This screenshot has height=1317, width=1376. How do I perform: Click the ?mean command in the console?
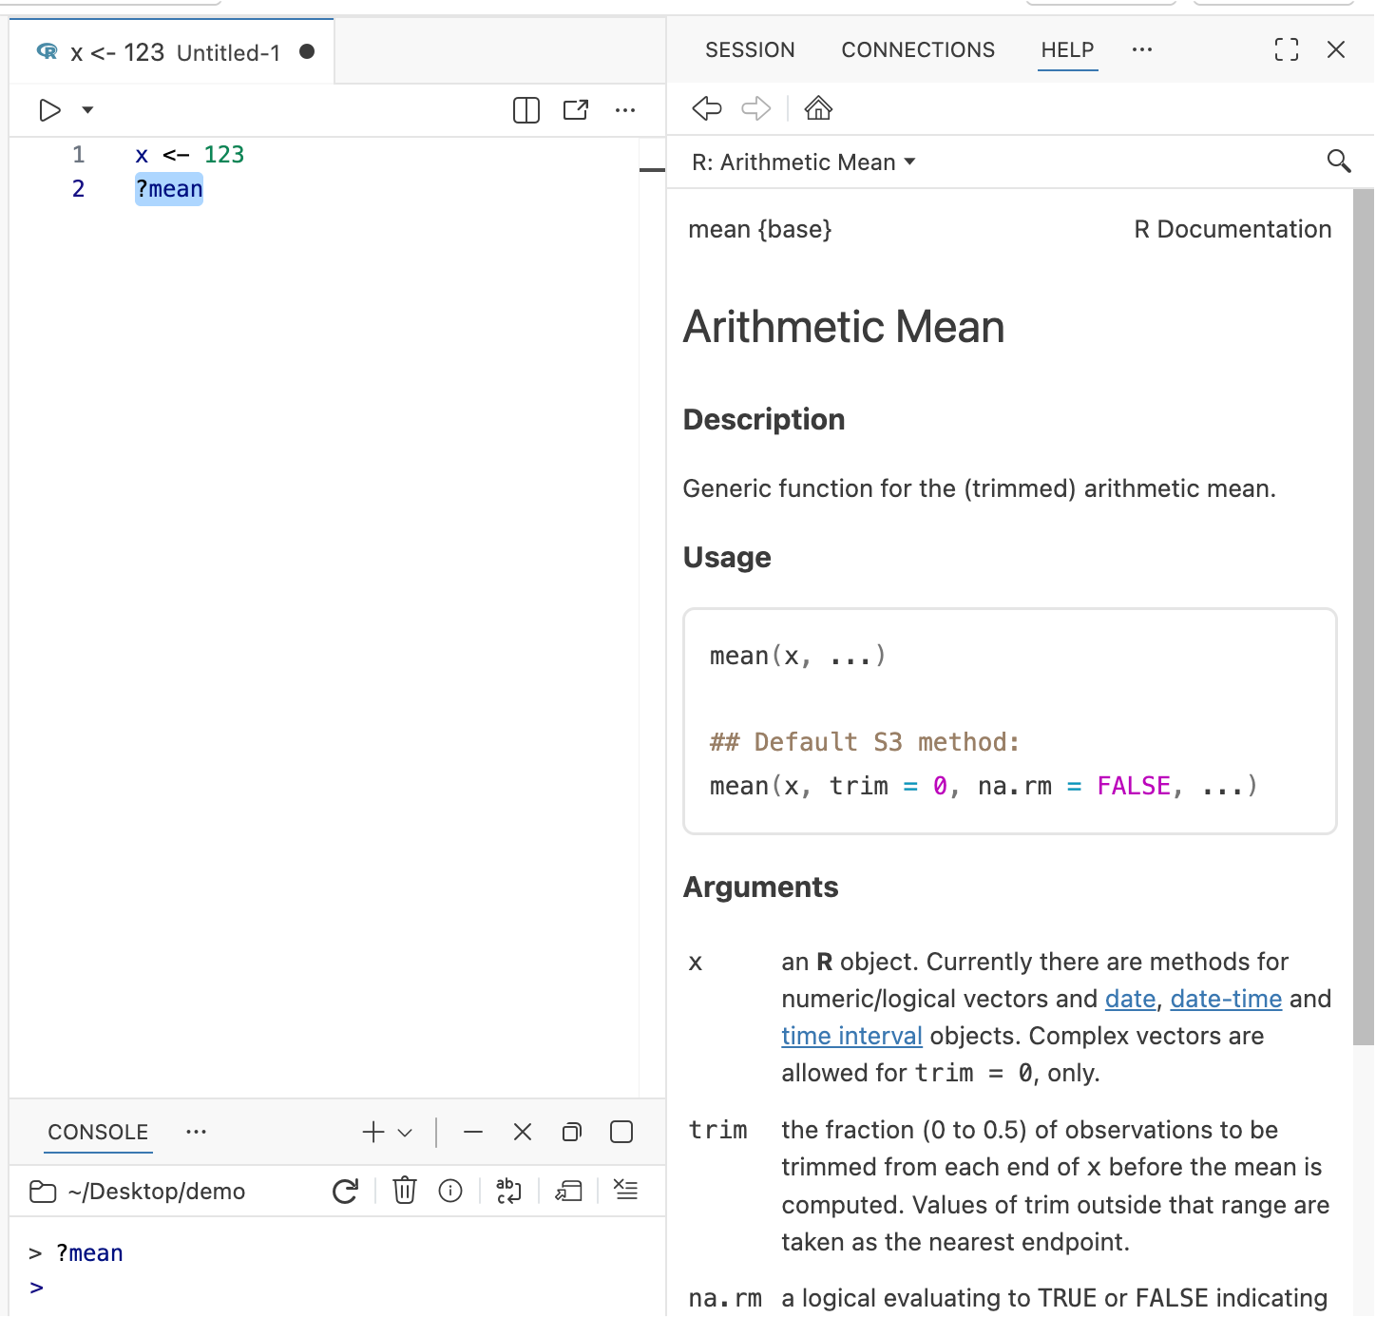[x=89, y=1252]
